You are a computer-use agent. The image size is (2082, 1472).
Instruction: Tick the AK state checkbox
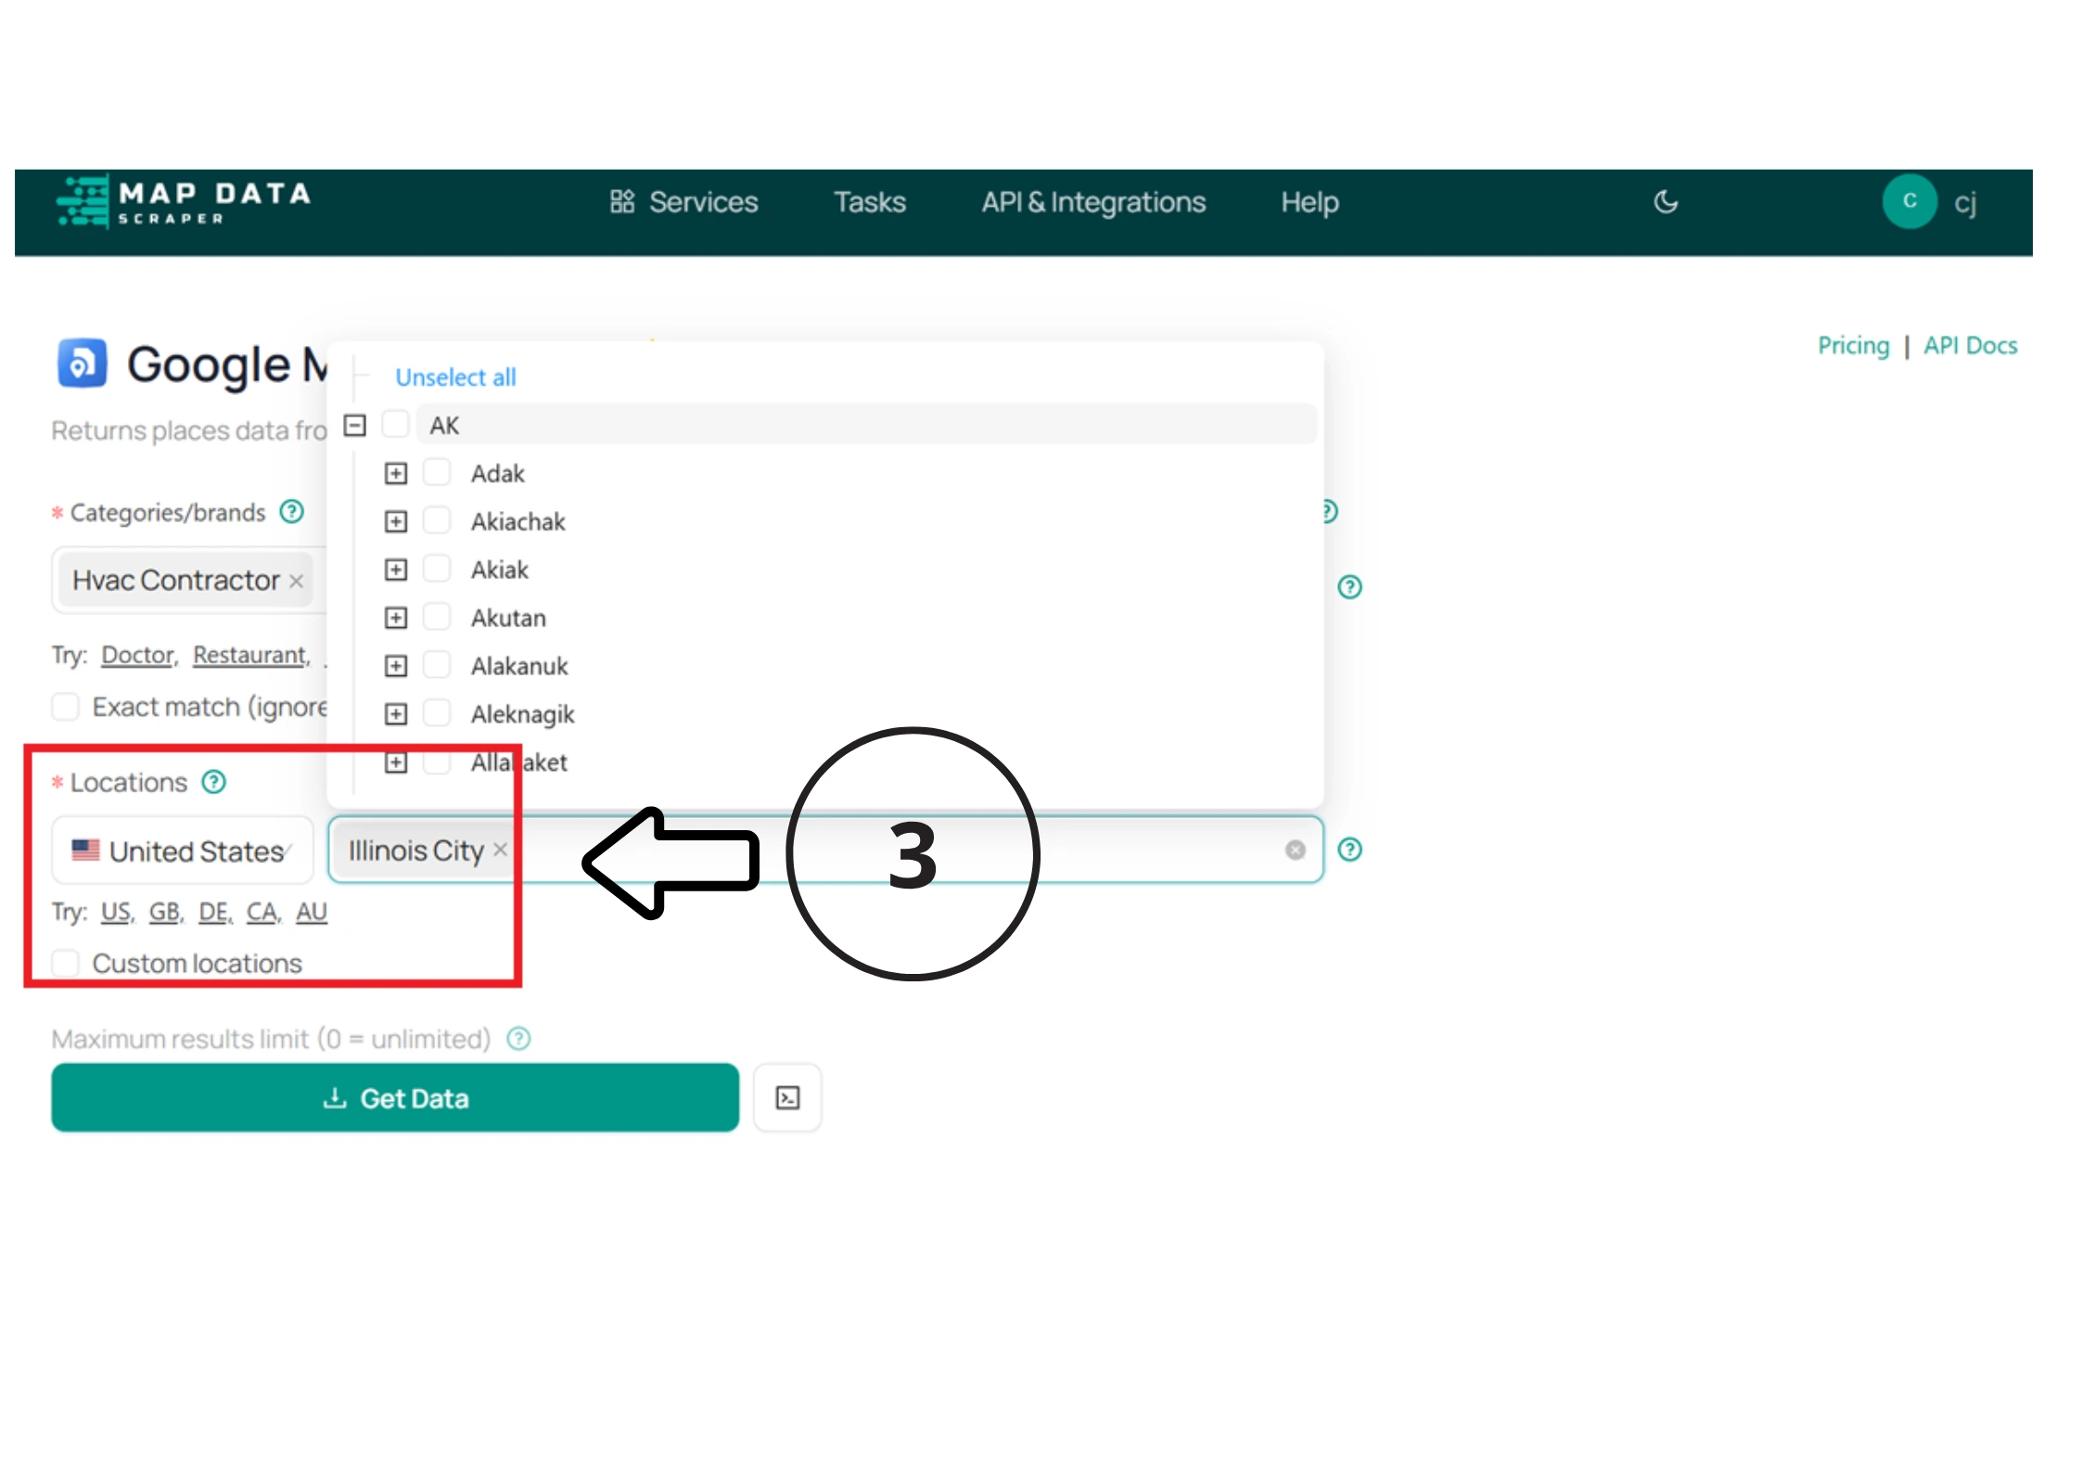[396, 425]
